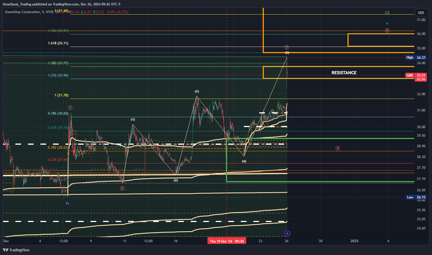
Task: Click the 23 date on the time axis
Action: 260,241
